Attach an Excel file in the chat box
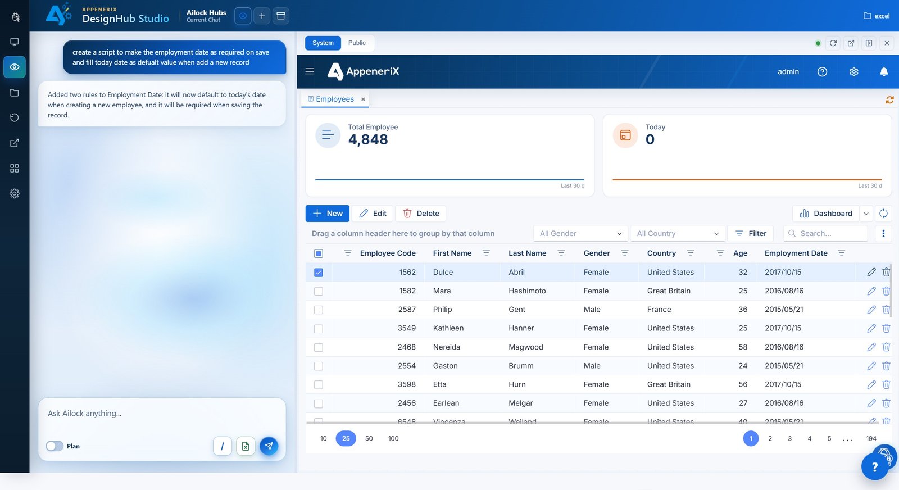The image size is (899, 490). [x=246, y=446]
